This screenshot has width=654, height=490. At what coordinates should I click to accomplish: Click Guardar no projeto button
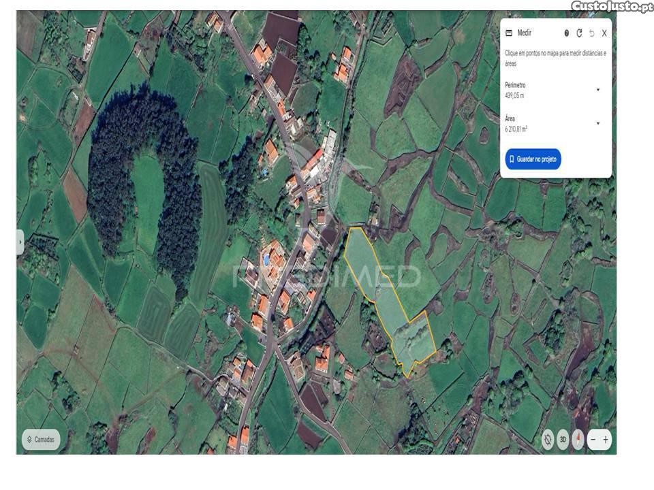point(533,159)
